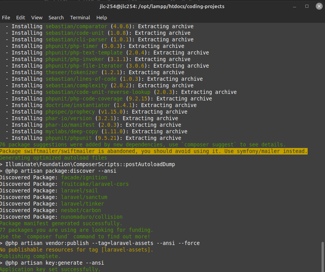Click the sebastian/comparator package name

pyautogui.click(x=76, y=26)
